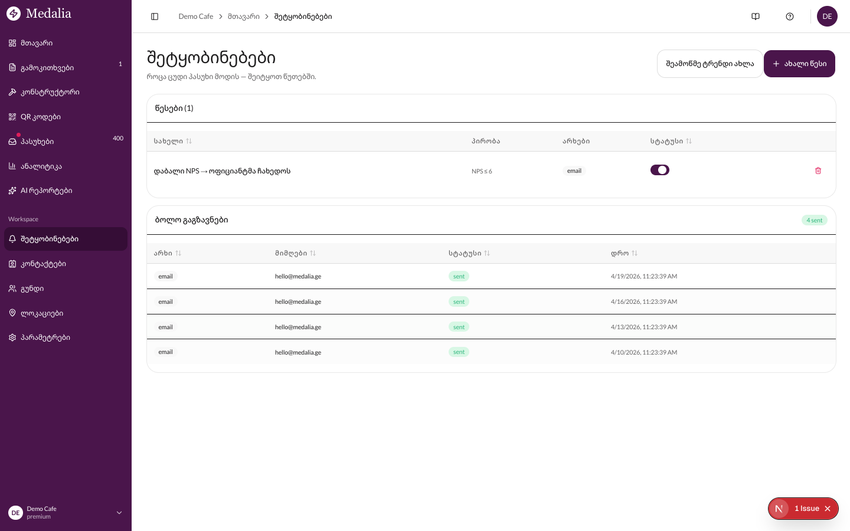Viewport: 850px width, 531px height.
Task: Open the documentation book icon in the header
Action: pyautogui.click(x=756, y=17)
